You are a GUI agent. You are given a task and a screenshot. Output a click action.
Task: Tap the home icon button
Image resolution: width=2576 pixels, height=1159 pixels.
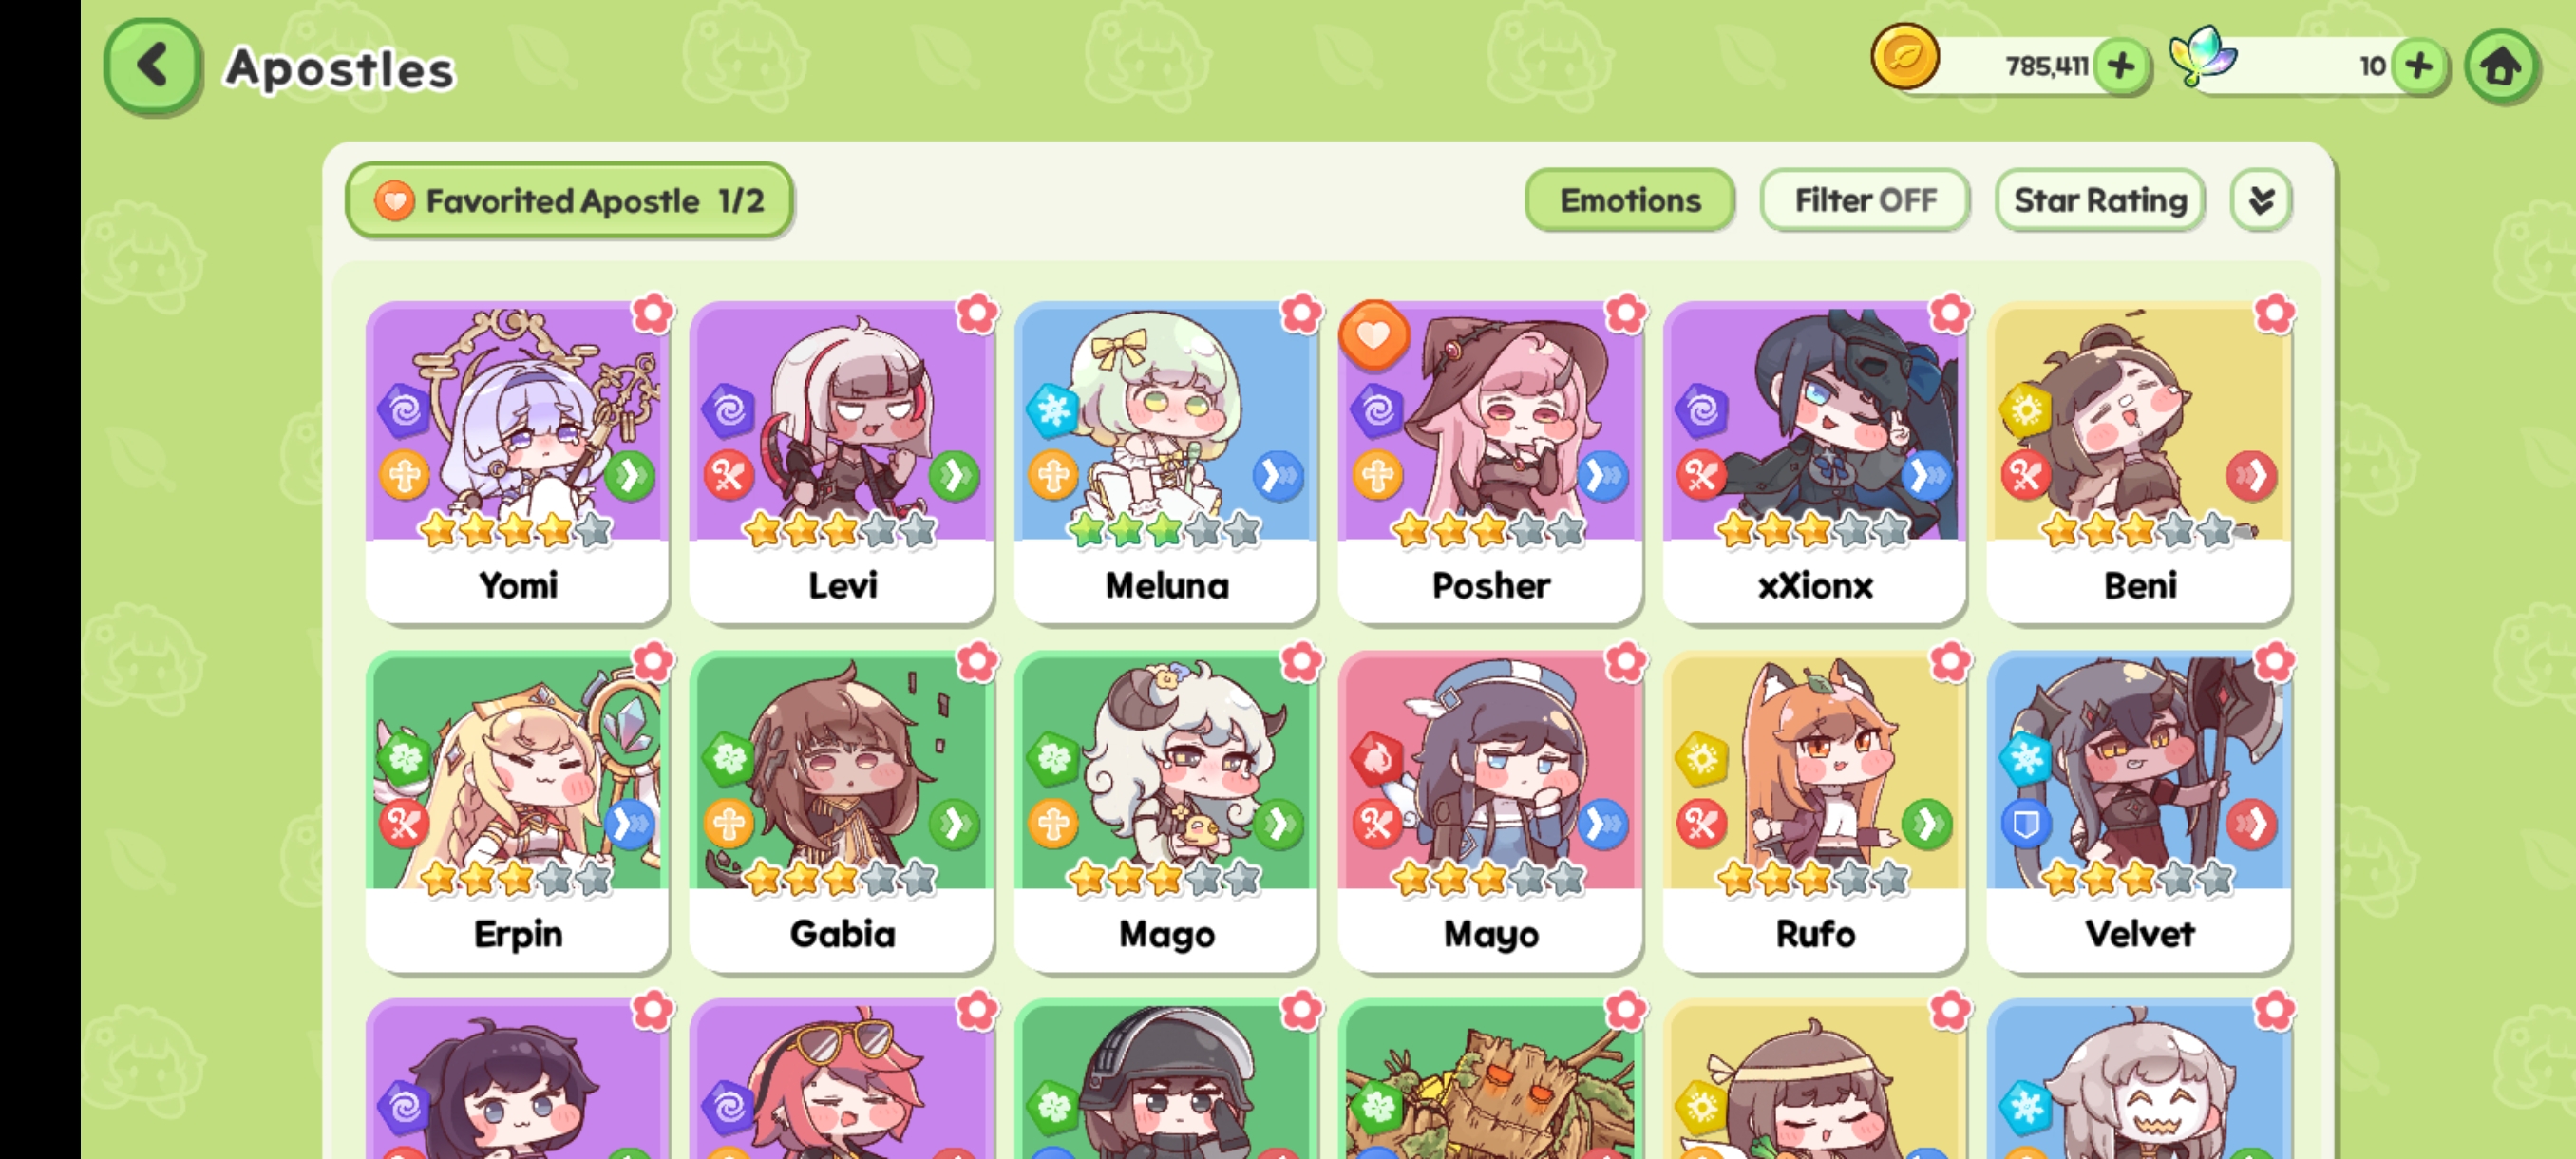click(2501, 67)
